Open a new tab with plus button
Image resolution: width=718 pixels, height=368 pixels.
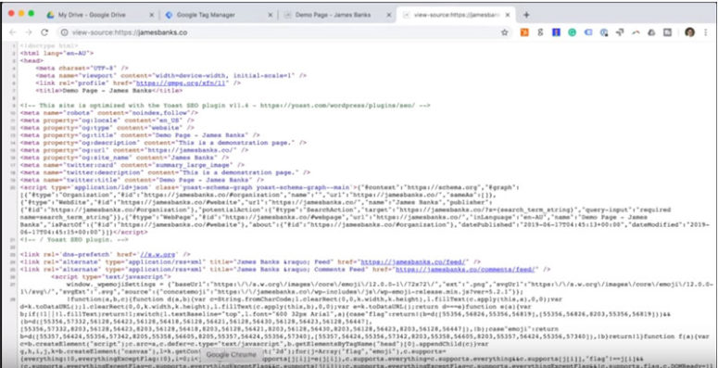pos(526,15)
